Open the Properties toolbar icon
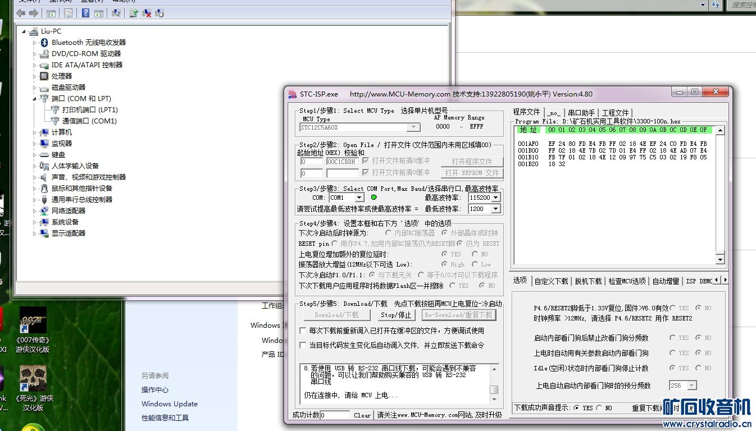Screen dimensions: 756x431 click(x=68, y=13)
